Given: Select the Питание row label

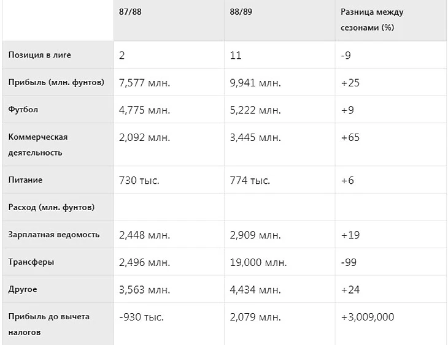Looking at the screenshot, I should [25, 181].
